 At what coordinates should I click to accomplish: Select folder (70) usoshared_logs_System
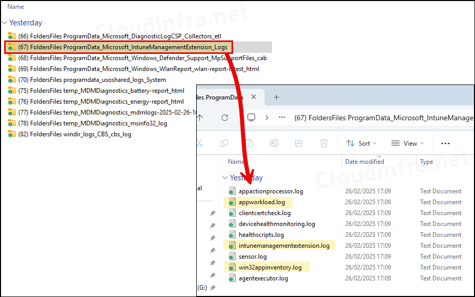92,80
